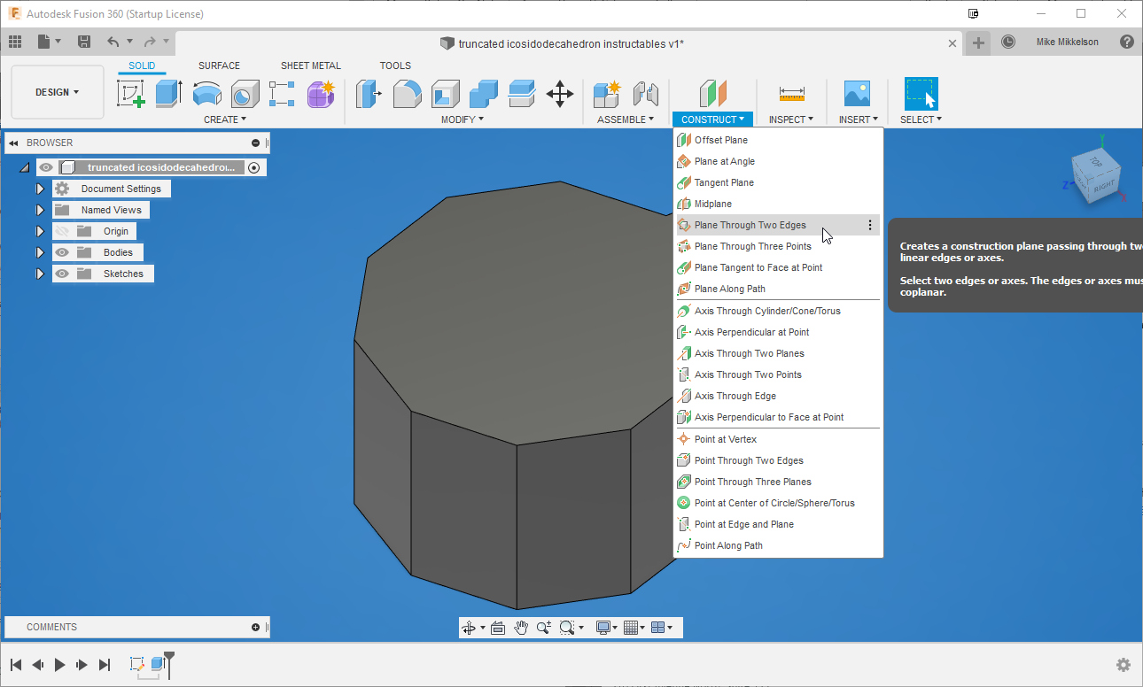1143x687 pixels.
Task: Click the Help question mark button
Action: click(1128, 42)
